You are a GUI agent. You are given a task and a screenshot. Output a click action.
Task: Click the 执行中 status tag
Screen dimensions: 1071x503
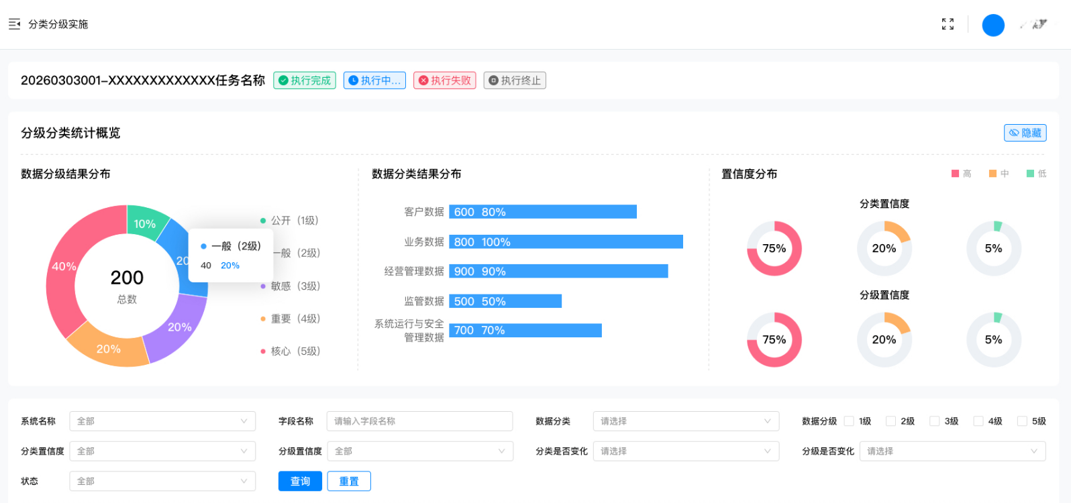(x=374, y=80)
